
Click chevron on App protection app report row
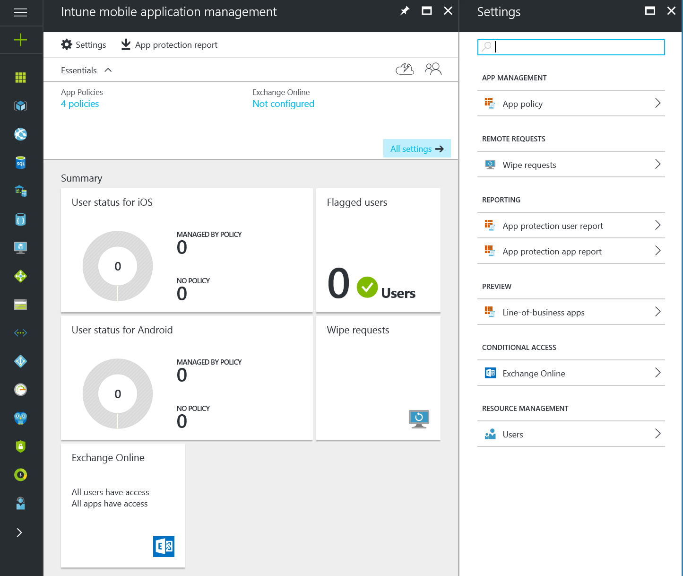(657, 251)
